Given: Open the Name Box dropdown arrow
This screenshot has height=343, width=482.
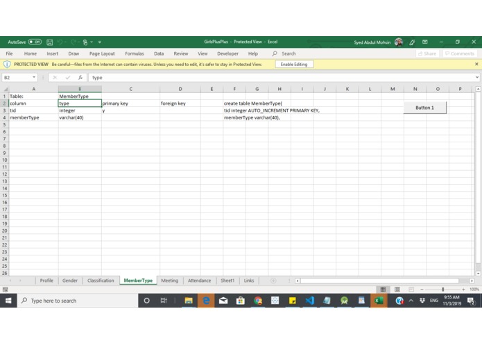Looking at the screenshot, I should (34, 77).
